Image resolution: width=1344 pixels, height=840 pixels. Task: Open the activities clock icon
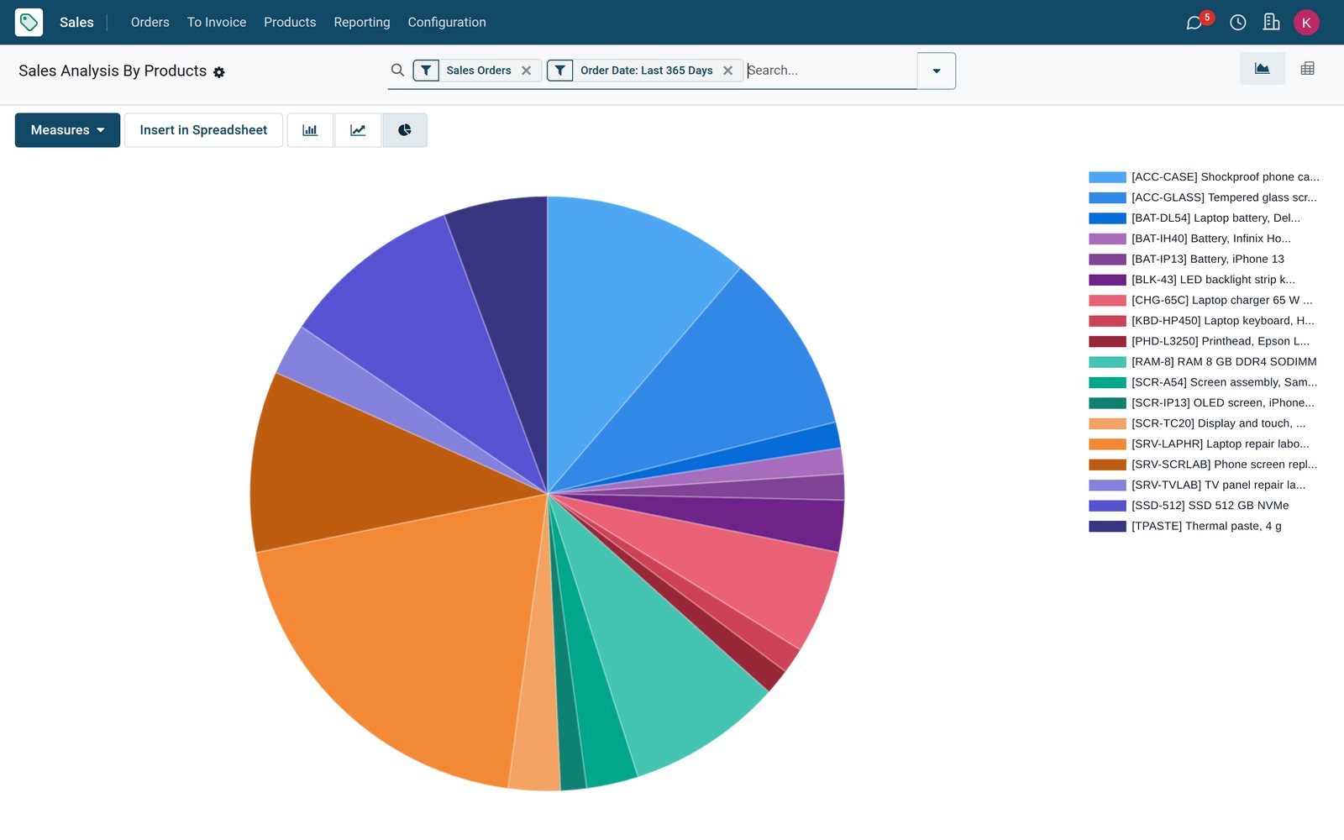click(x=1237, y=23)
